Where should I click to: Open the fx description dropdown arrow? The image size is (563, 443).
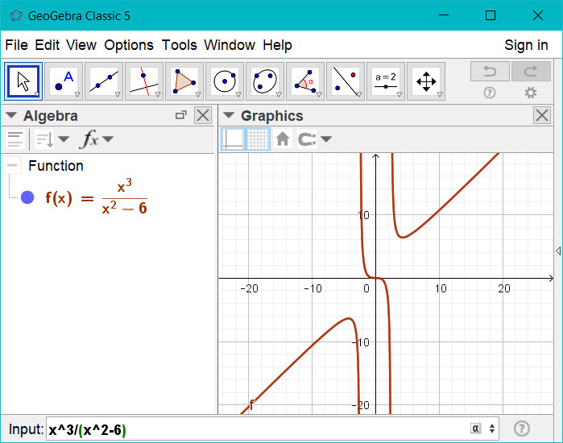coord(108,139)
